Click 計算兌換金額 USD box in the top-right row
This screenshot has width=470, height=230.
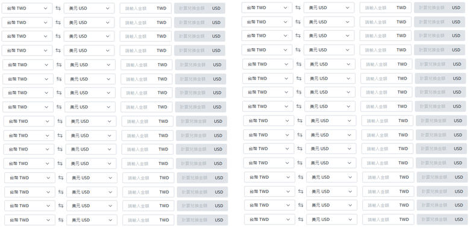439,8
